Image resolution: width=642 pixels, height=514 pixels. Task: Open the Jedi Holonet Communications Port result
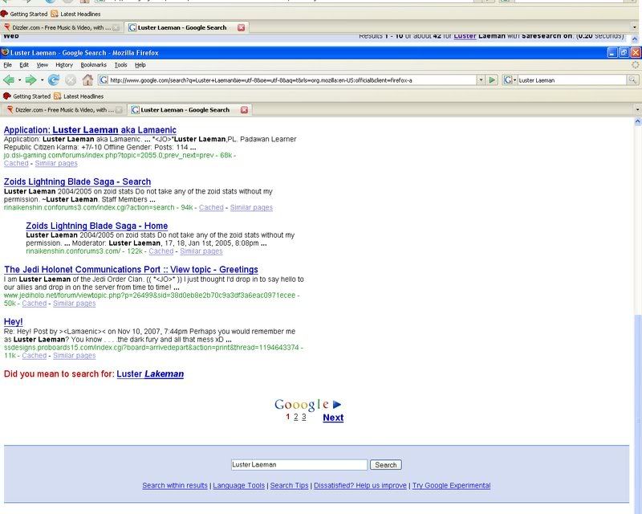pyautogui.click(x=131, y=269)
